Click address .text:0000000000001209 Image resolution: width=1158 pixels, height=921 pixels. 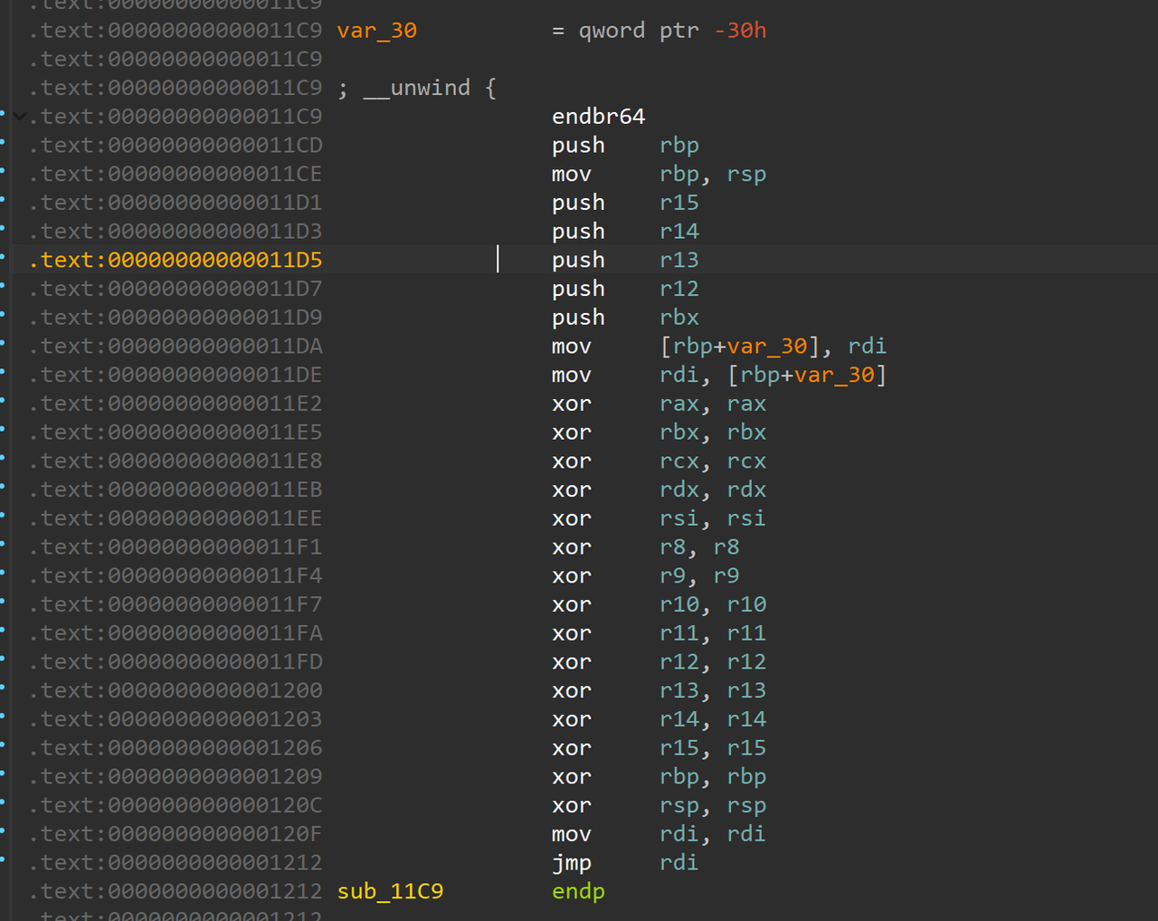pos(176,777)
